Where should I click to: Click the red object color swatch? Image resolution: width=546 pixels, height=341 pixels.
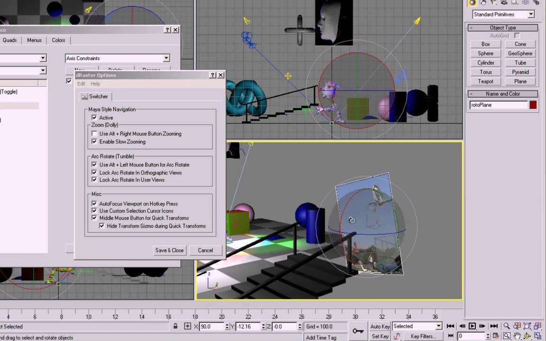[533, 105]
